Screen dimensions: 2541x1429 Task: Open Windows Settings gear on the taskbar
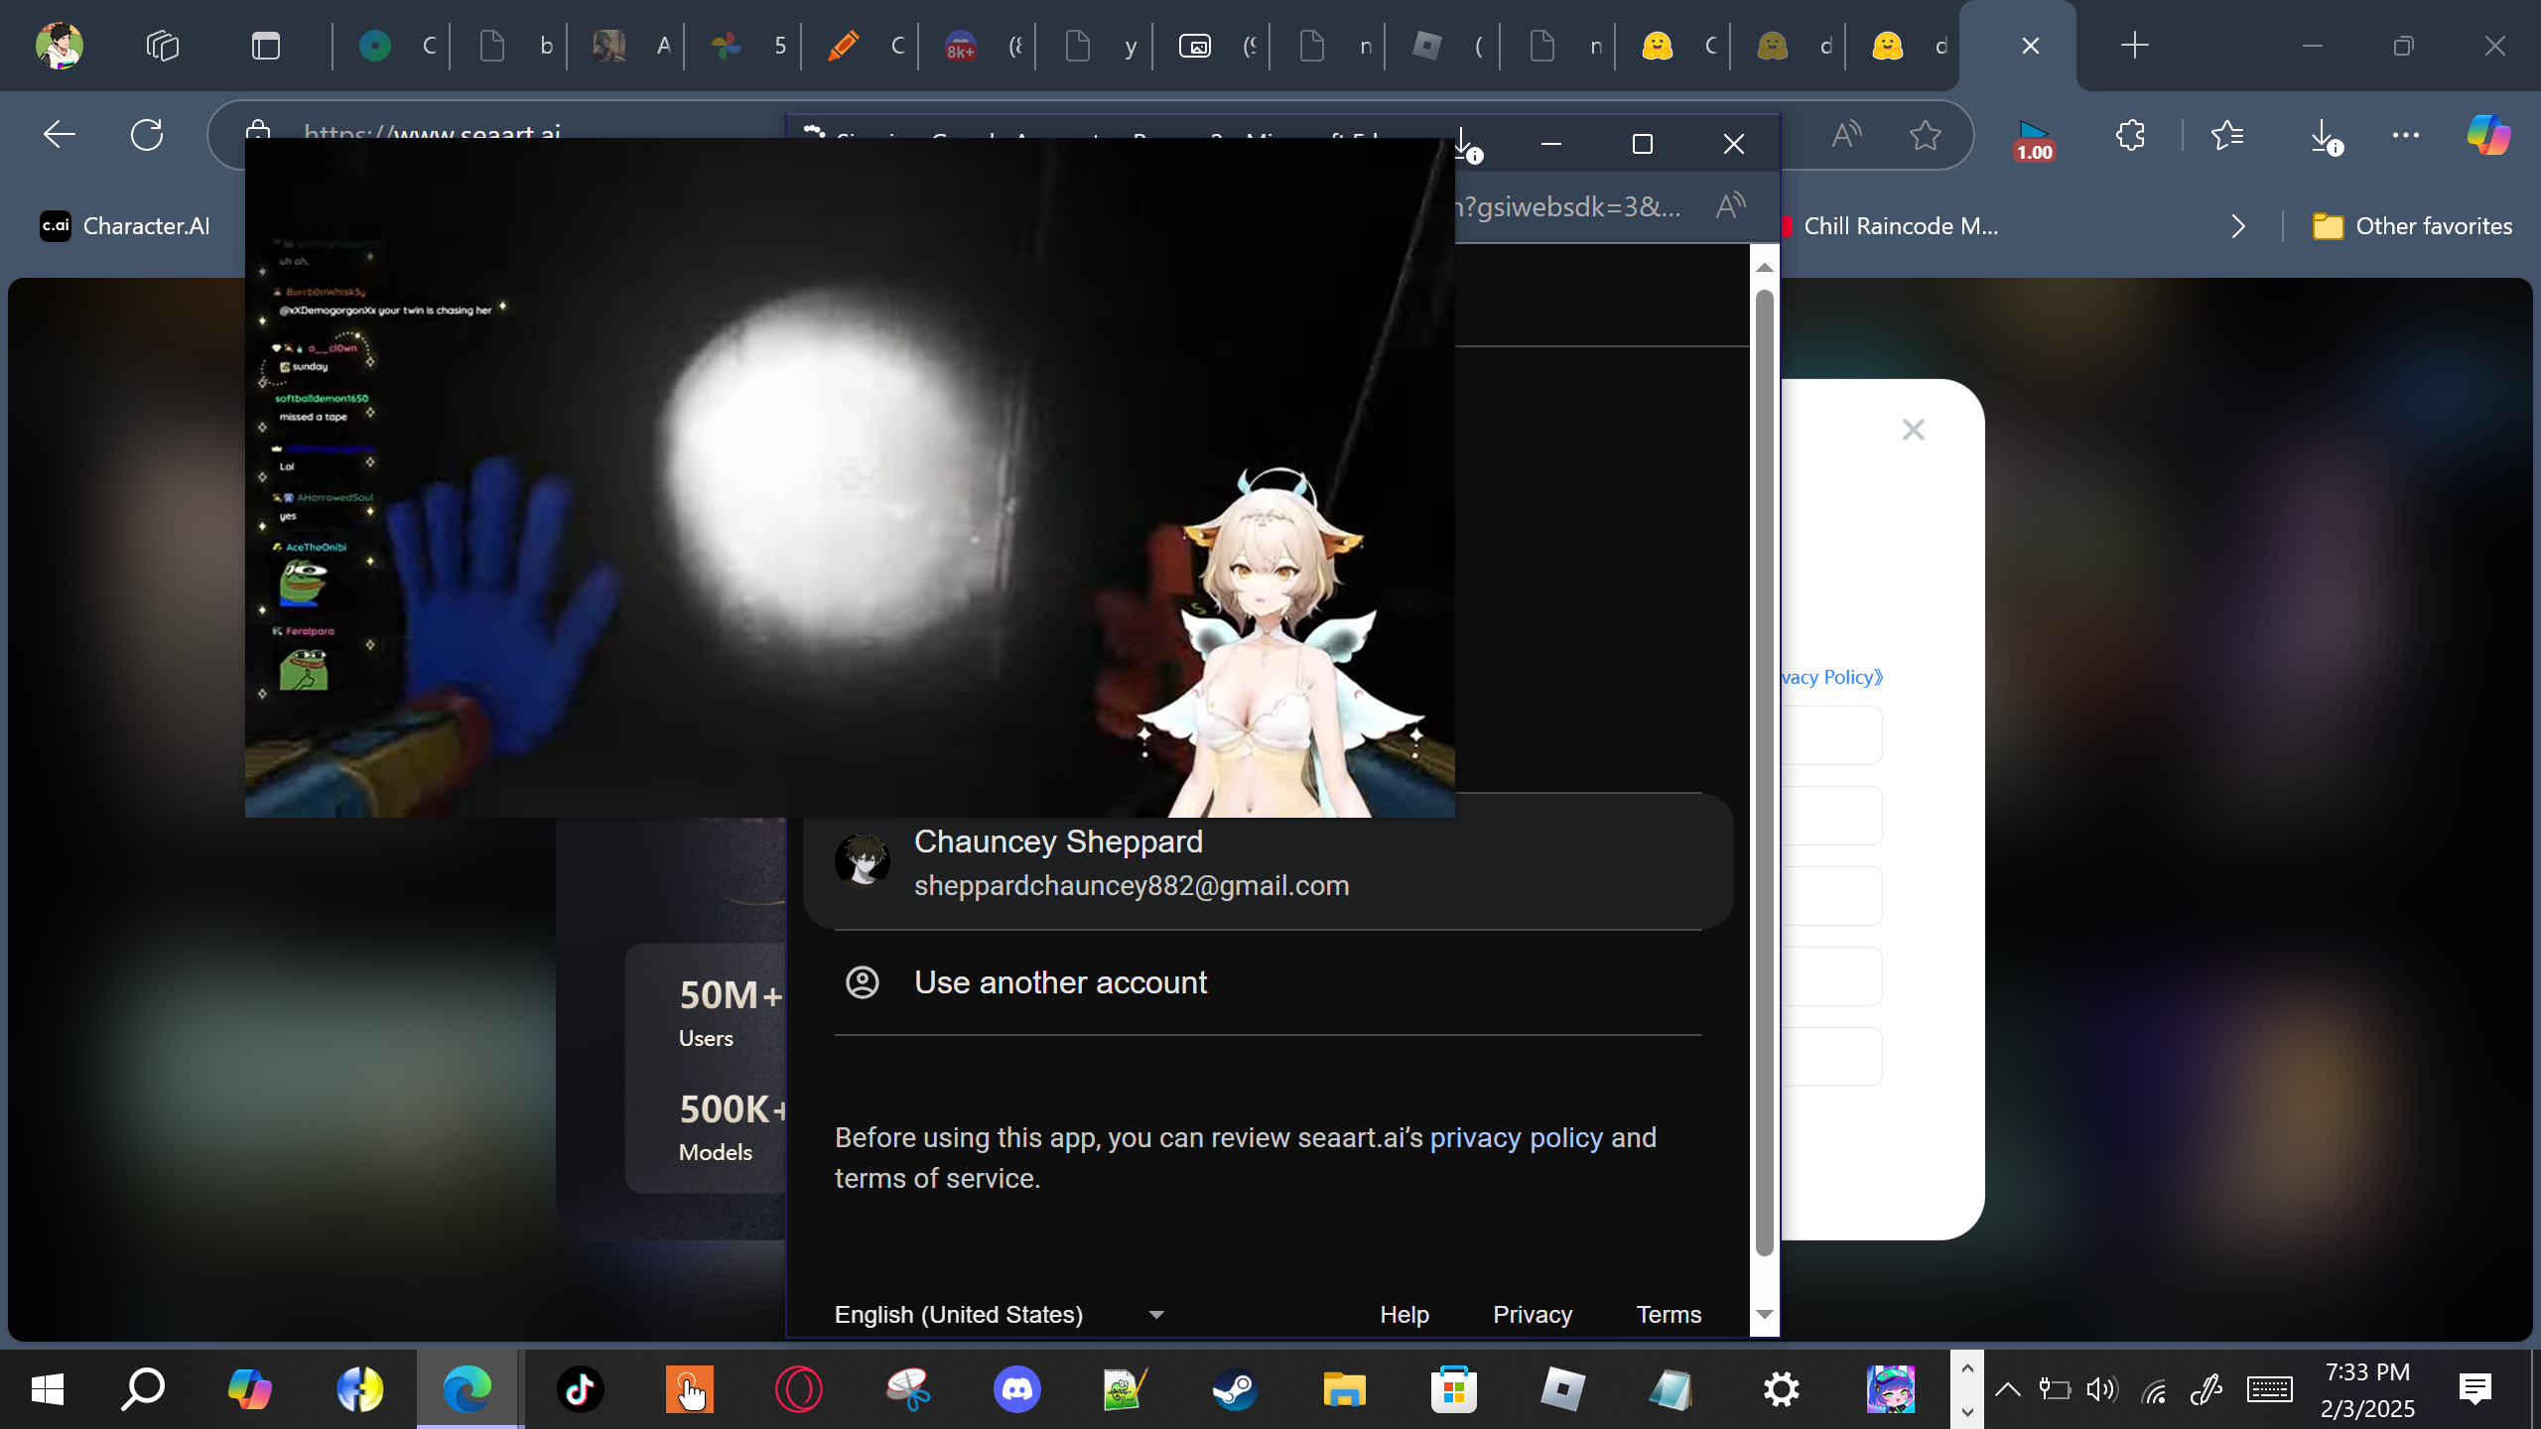pyautogui.click(x=1782, y=1389)
